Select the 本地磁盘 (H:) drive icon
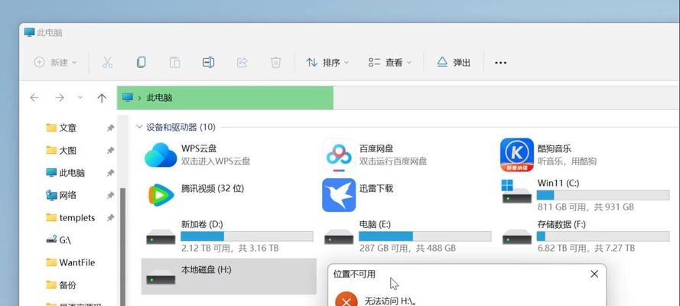Screen dimensions: 680x306 pos(161,277)
